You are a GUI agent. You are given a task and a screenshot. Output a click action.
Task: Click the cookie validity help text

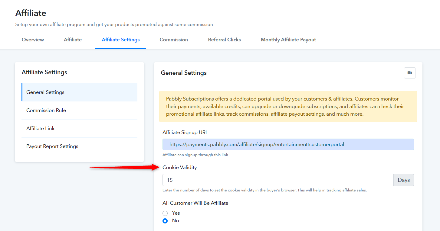coord(264,190)
